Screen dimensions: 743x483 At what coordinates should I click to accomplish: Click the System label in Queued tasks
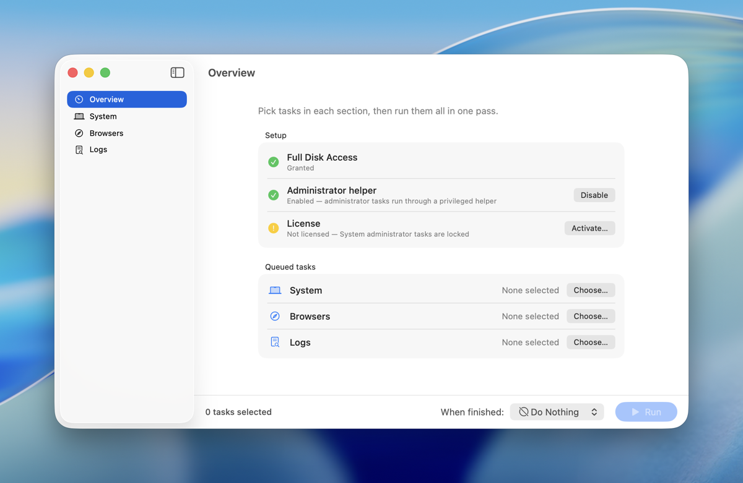[306, 290]
